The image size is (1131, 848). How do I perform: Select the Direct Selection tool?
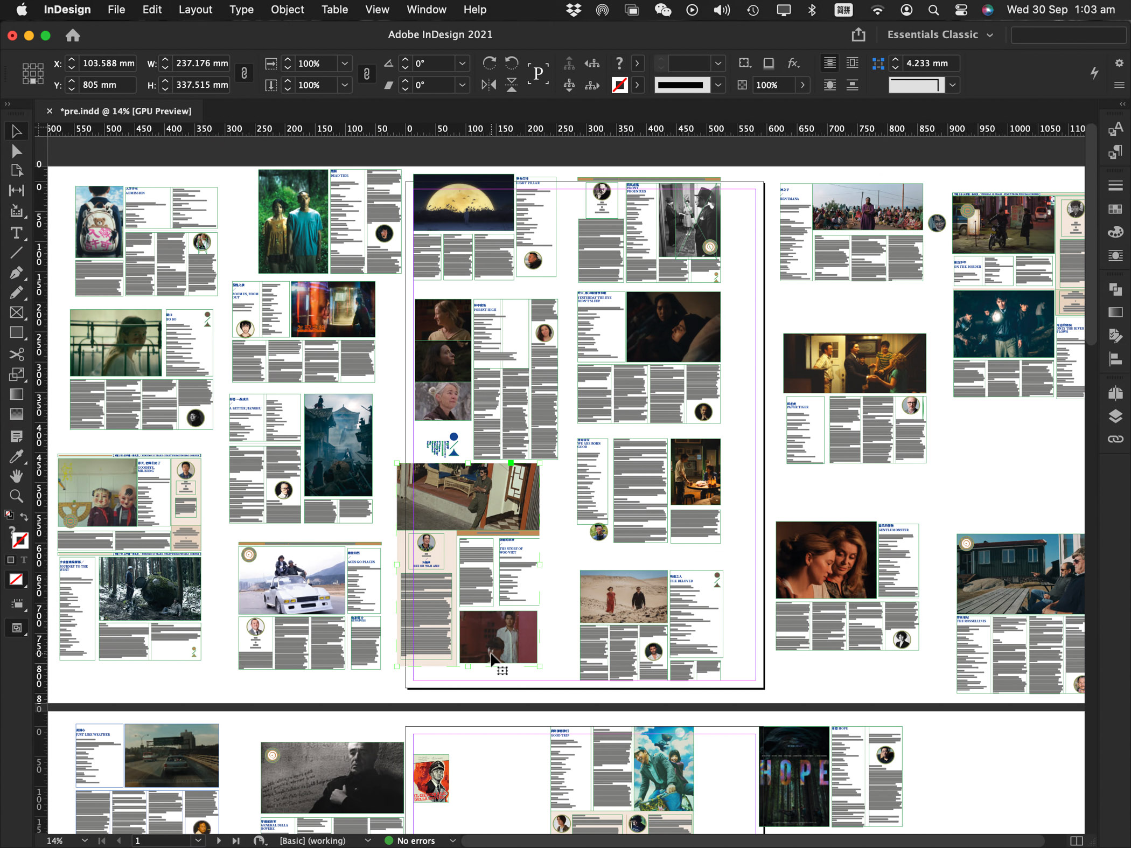tap(17, 151)
